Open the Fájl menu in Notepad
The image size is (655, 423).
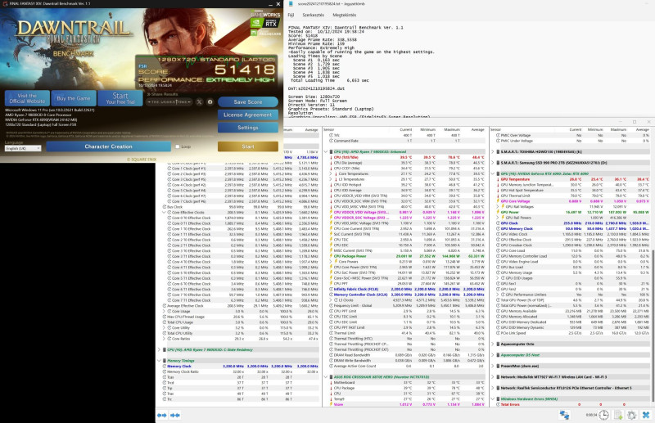(291, 15)
